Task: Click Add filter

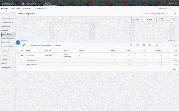Action: click(58, 45)
